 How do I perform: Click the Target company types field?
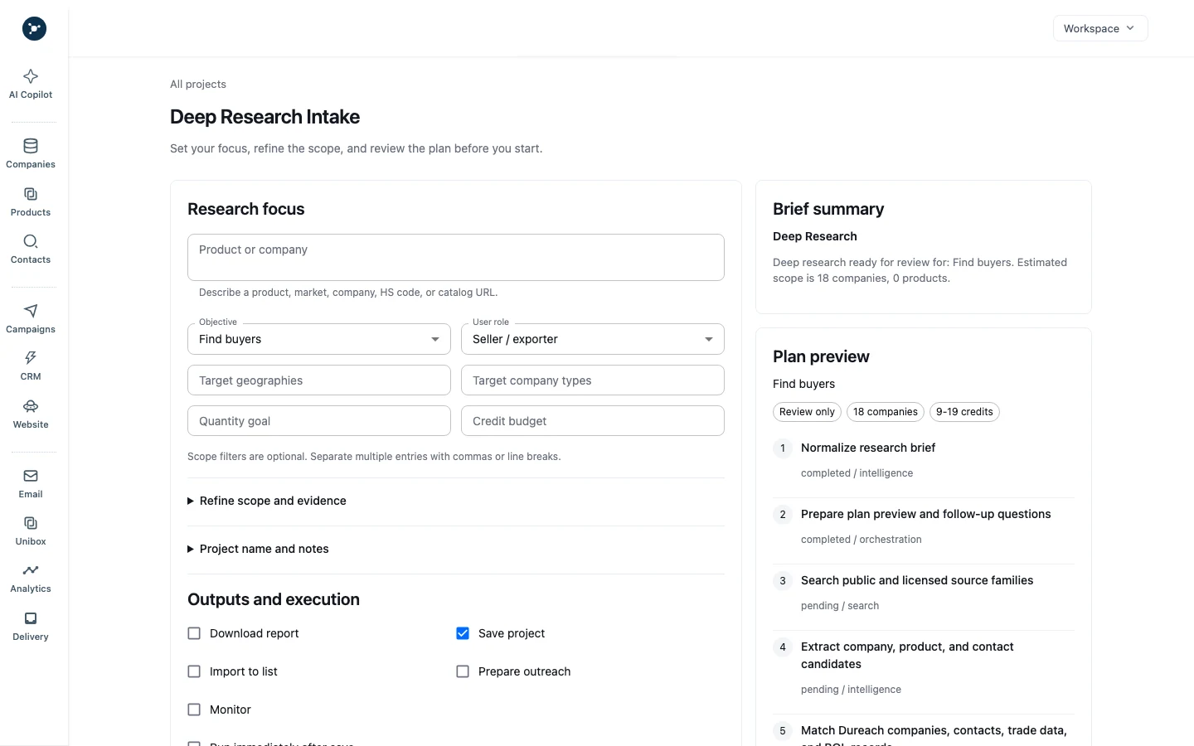coord(593,380)
